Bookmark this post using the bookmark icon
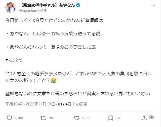This screenshot has width=161, height=127. 110,117
